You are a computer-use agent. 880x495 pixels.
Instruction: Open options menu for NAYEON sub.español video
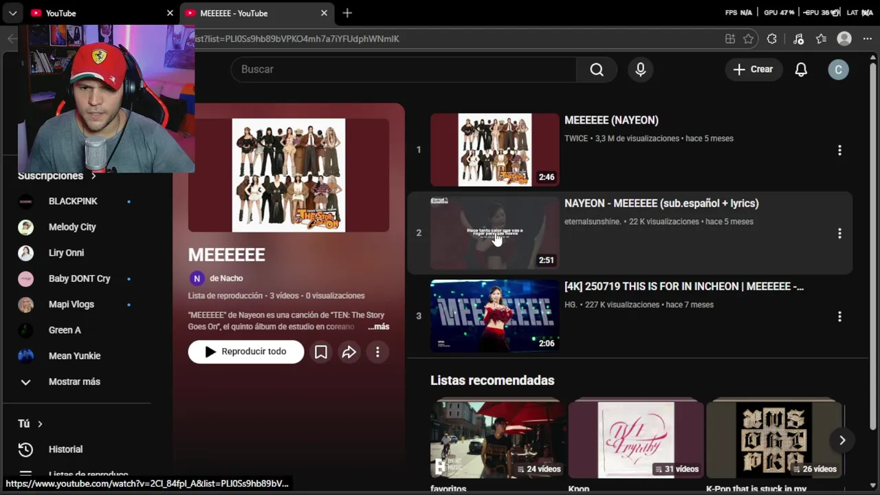pos(839,233)
